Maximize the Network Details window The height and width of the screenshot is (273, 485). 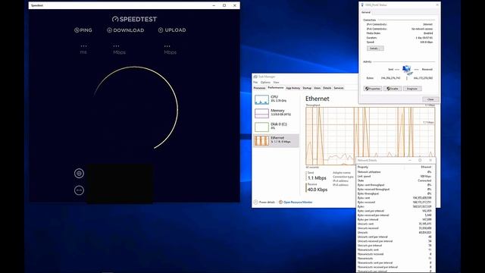420,160
